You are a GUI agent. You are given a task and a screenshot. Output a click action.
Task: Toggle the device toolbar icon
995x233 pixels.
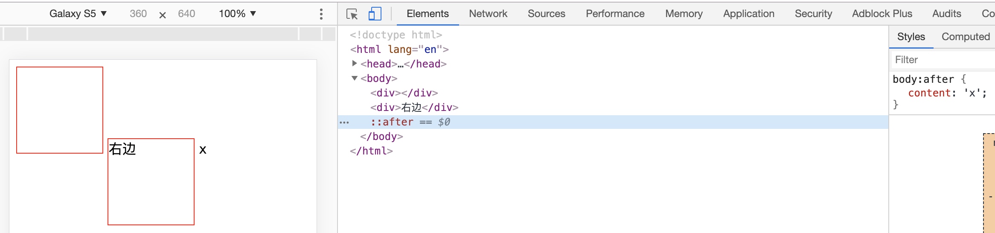(x=375, y=14)
